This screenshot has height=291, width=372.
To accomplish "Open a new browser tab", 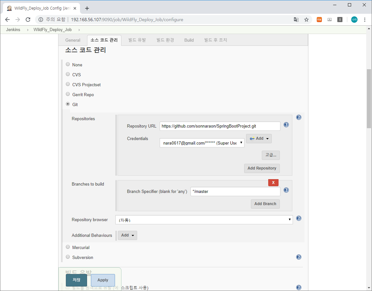I will click(x=87, y=8).
